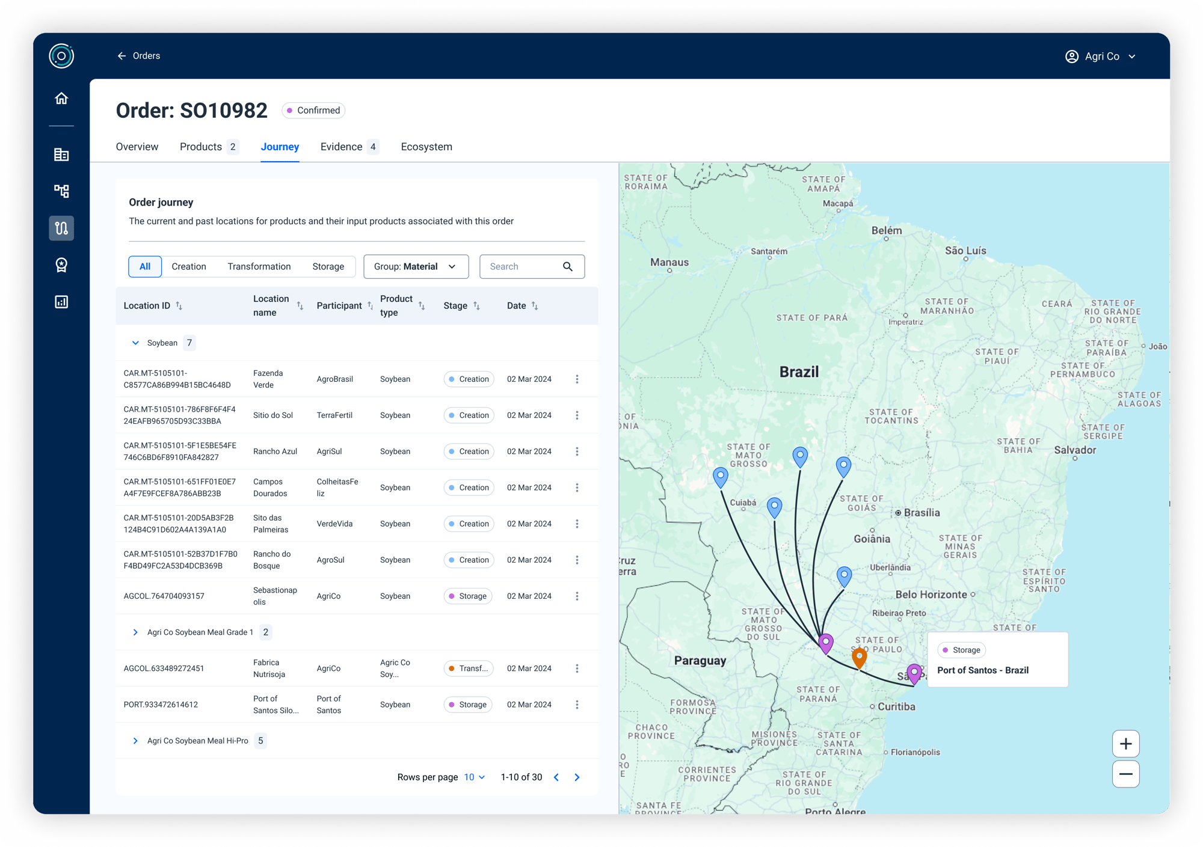Open the journey route sidebar icon

click(61, 228)
